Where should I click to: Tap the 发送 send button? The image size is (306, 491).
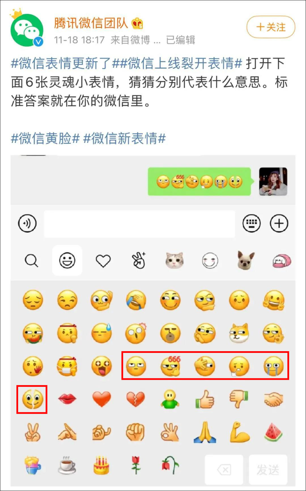point(268,470)
